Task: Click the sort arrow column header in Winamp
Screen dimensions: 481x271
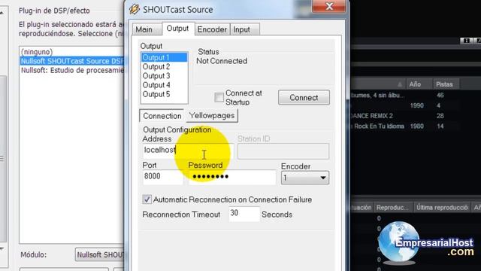Action: click(378, 84)
